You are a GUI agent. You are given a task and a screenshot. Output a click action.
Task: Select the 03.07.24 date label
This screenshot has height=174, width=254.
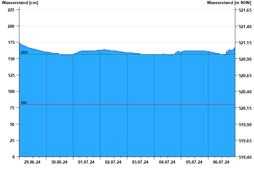click(x=140, y=162)
